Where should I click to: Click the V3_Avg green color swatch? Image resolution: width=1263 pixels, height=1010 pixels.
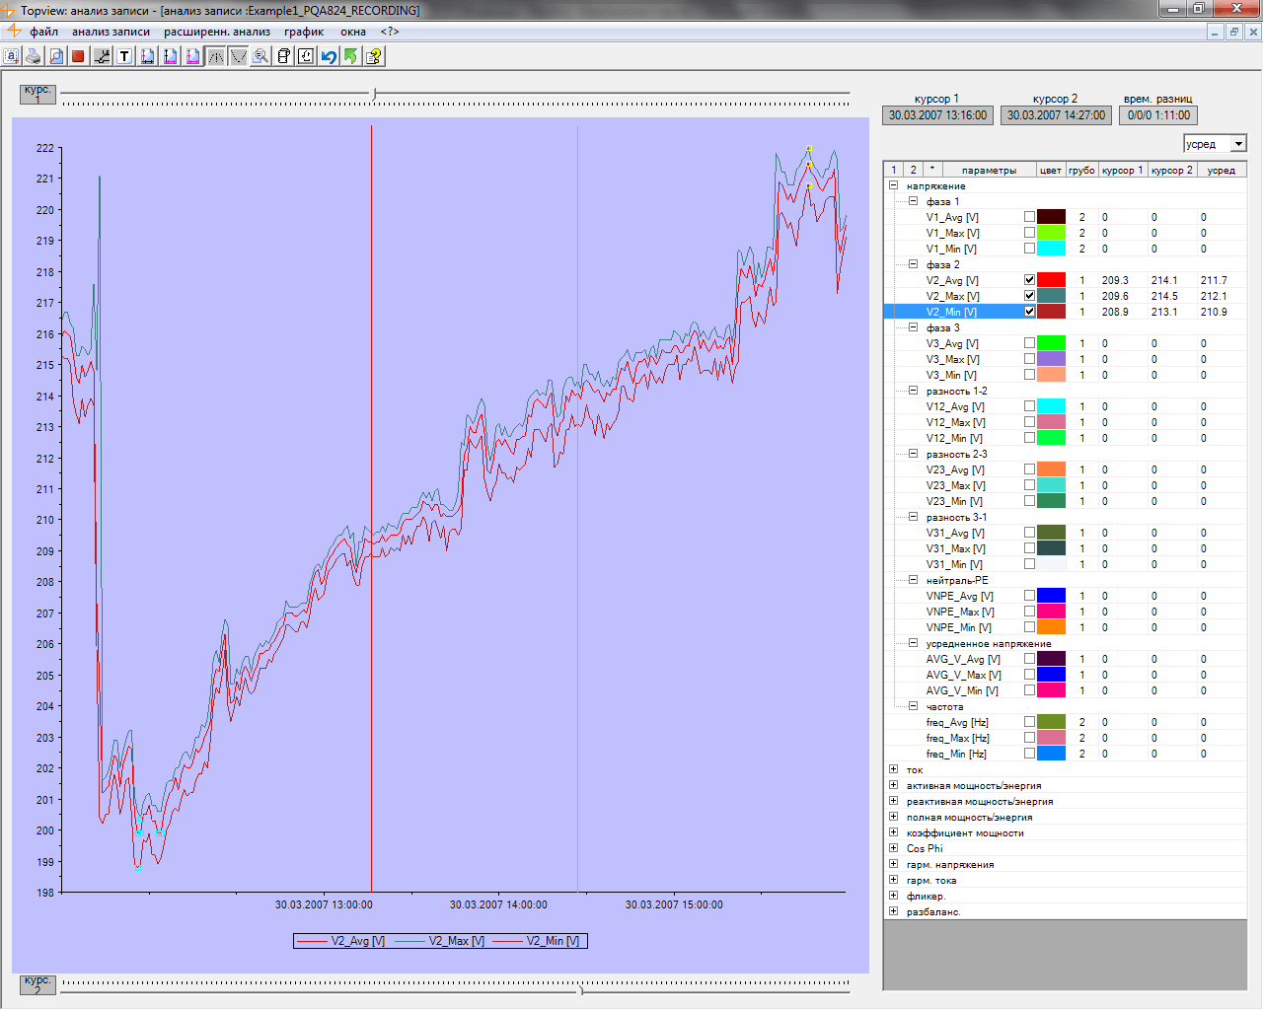click(1051, 343)
